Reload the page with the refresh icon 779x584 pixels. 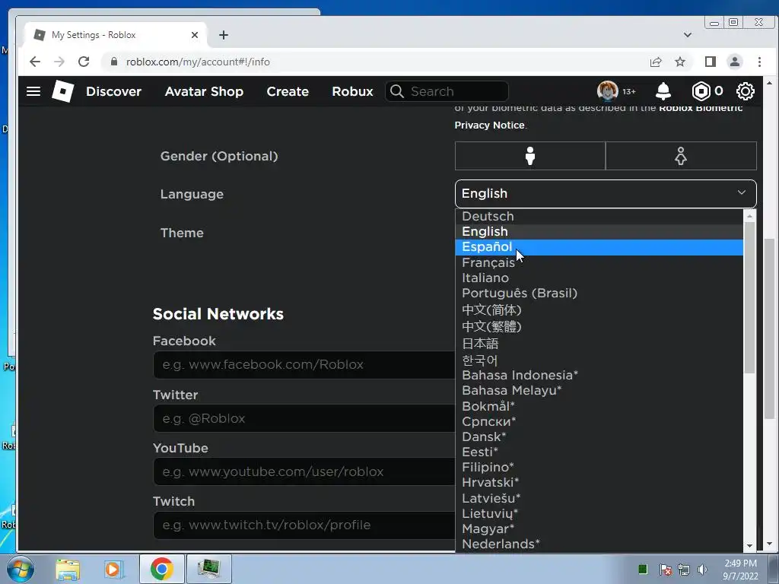pyautogui.click(x=84, y=62)
